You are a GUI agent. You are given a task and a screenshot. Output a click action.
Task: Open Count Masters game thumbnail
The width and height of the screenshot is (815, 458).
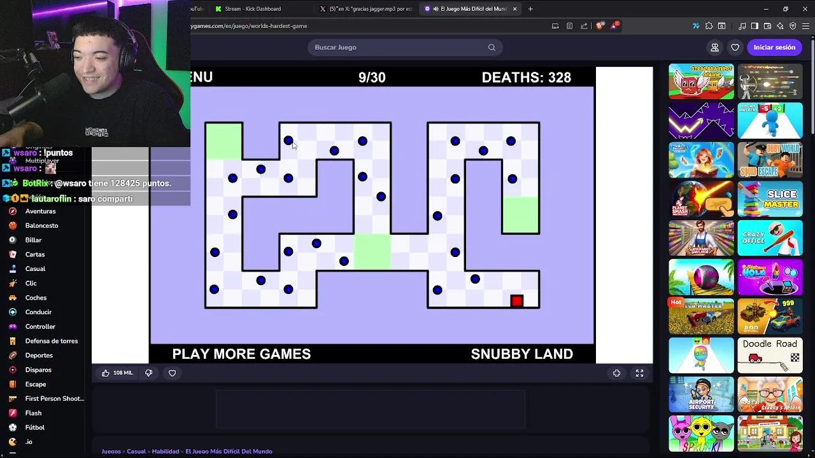pyautogui.click(x=770, y=120)
